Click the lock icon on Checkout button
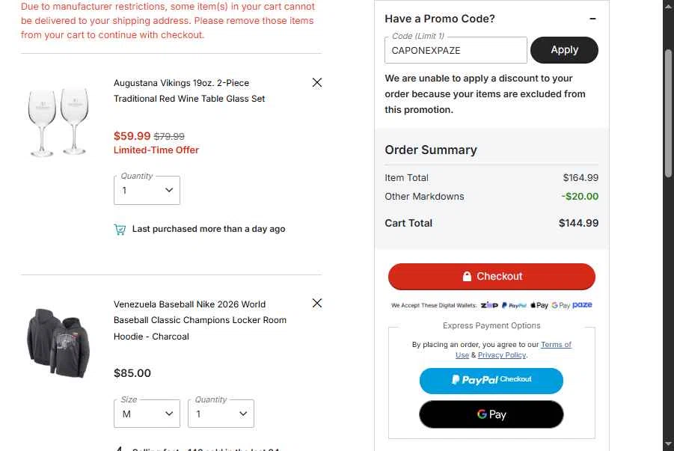The width and height of the screenshot is (674, 451). coord(468,277)
